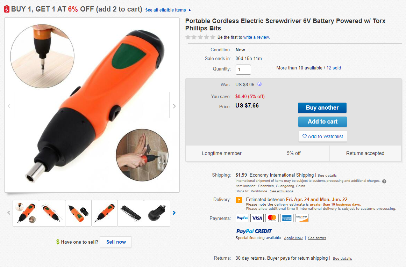Image resolution: width=406 pixels, height=267 pixels.
Task: Click customs charges info icon
Action: [x=384, y=181]
